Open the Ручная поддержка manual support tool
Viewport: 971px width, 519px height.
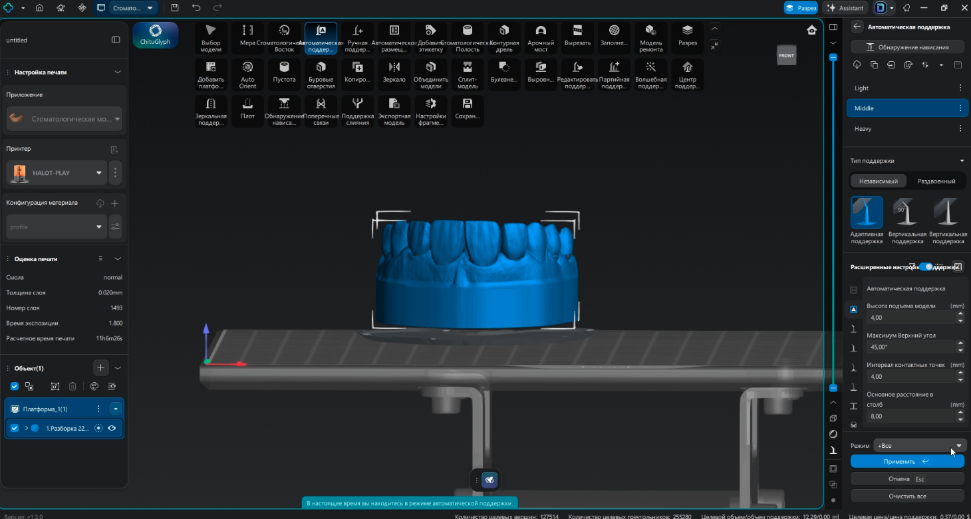[x=357, y=38]
